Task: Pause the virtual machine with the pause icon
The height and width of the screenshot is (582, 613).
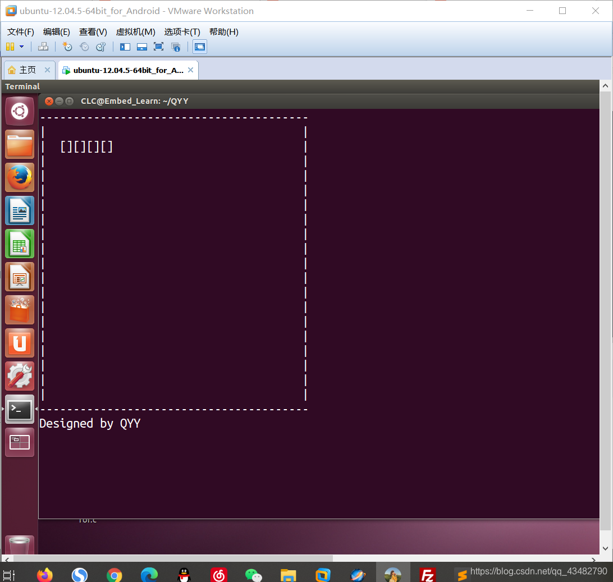Action: (10, 47)
